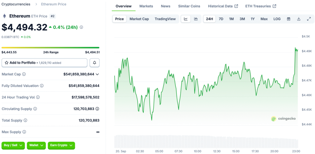This screenshot has height=154, width=315.
Task: Click the Ethereum Price breadcrumb
Action: [54, 4]
